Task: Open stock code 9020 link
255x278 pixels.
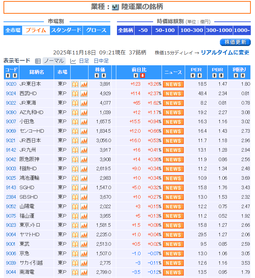Action: click(x=11, y=84)
